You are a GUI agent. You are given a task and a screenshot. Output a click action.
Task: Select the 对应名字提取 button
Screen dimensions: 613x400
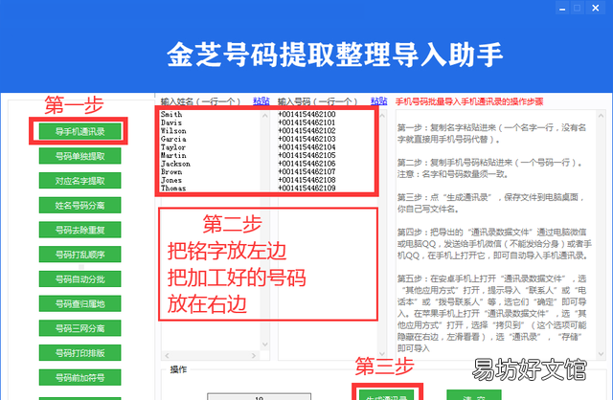pos(79,181)
